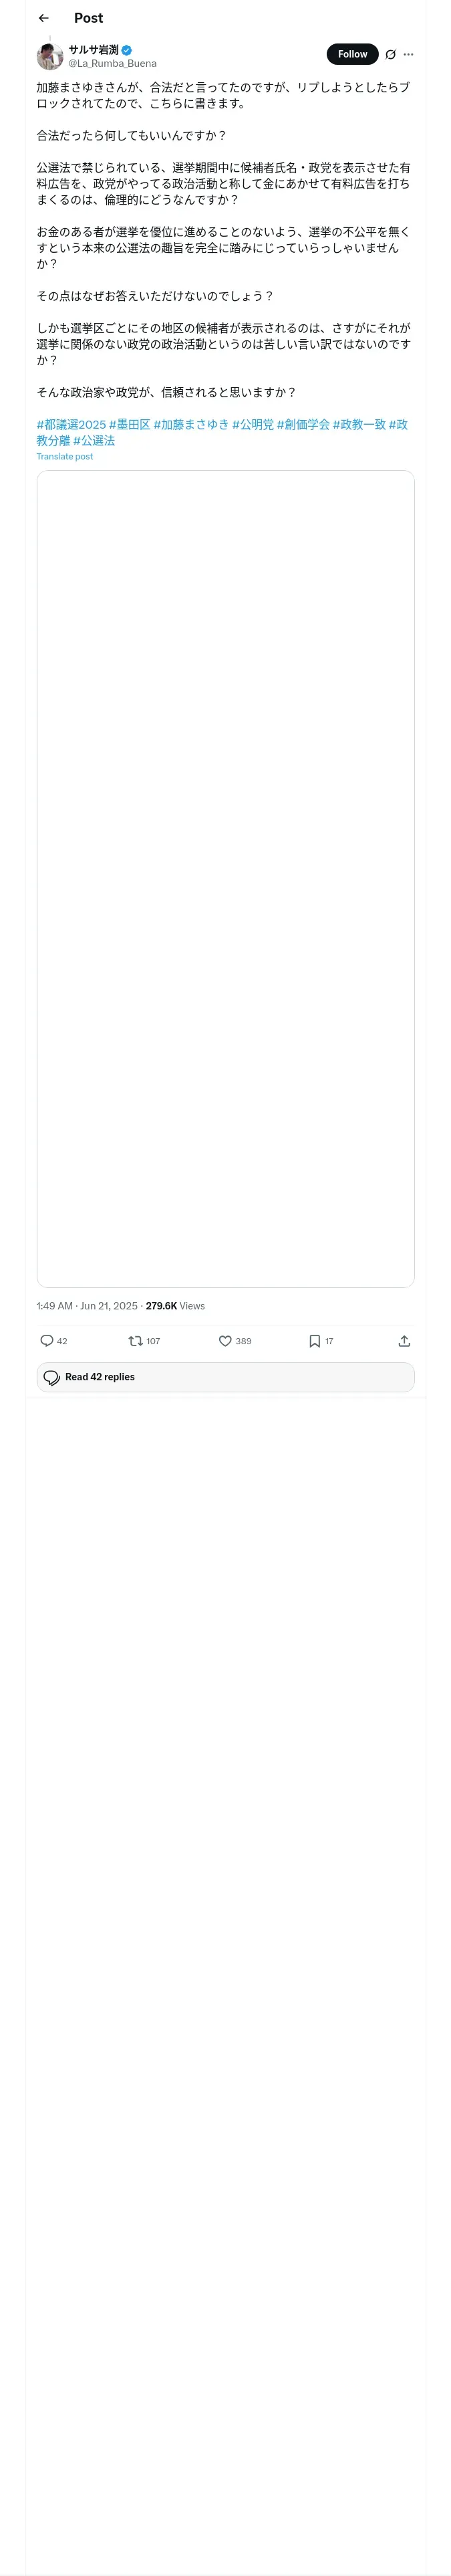Open Read 42 replies button

[x=225, y=1377]
